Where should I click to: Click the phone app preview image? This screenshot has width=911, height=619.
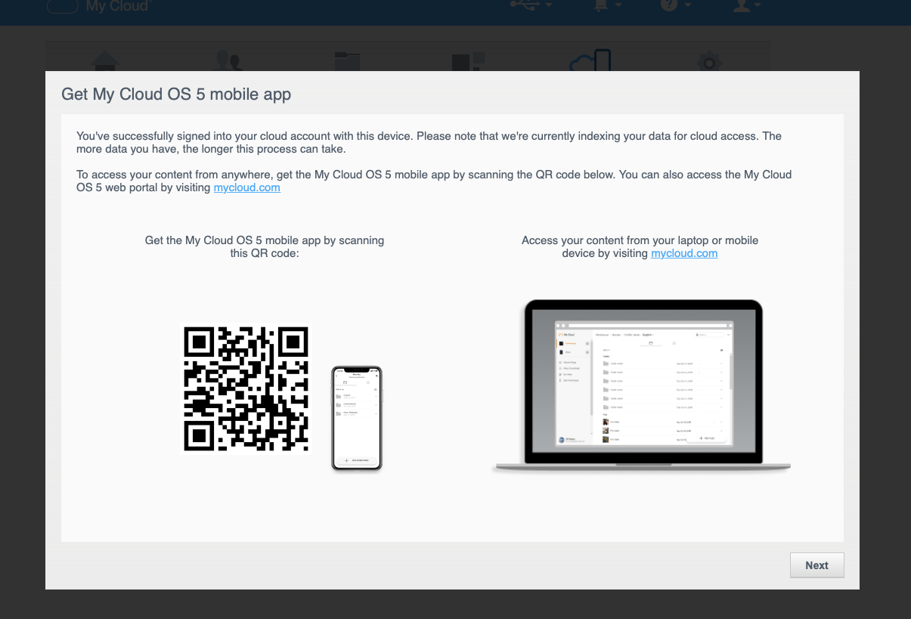pyautogui.click(x=357, y=419)
